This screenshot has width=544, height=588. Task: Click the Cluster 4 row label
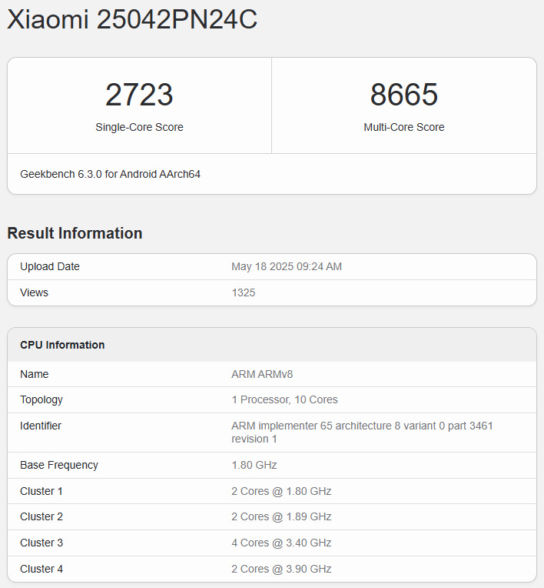pyautogui.click(x=41, y=570)
